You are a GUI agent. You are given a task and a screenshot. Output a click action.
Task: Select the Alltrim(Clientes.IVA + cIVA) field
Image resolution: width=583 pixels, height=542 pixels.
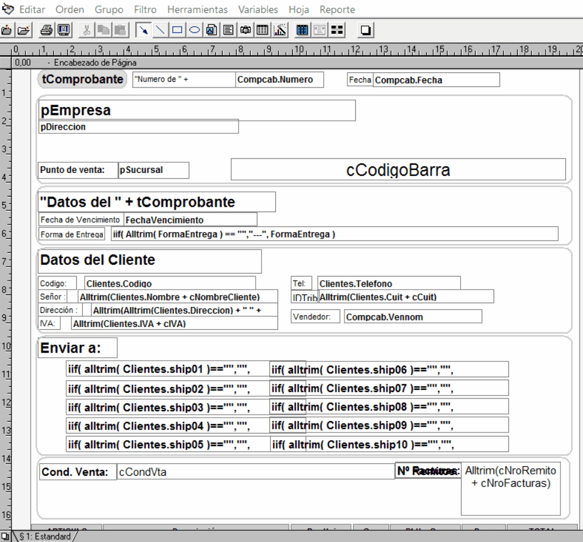[x=175, y=323]
